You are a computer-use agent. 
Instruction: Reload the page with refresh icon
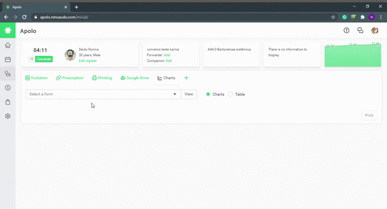[24, 17]
